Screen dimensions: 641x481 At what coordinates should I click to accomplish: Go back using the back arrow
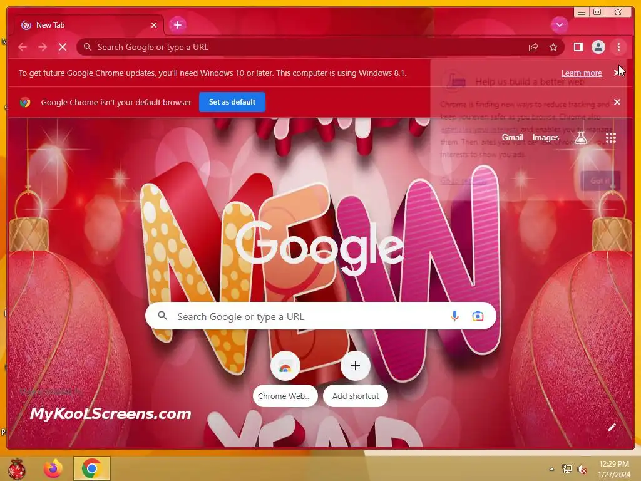coord(23,48)
